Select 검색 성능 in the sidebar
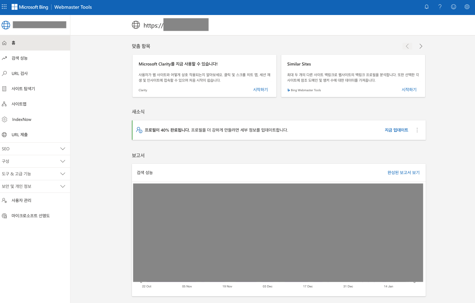 [x=20, y=58]
